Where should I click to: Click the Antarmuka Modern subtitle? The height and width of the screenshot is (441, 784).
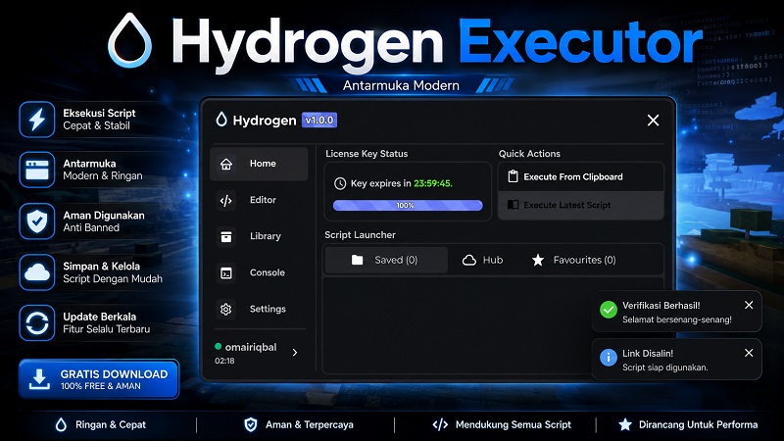pyautogui.click(x=401, y=85)
